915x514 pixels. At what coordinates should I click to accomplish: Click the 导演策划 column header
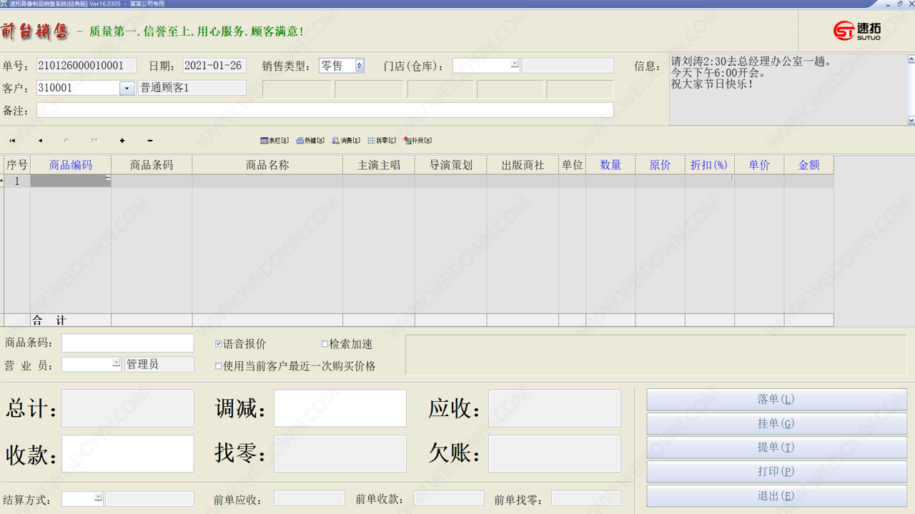[451, 165]
